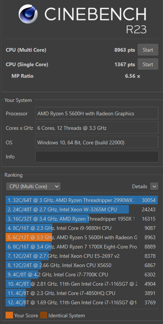
Task: Select ranking row 11 Core i7-4850HQ
Action: click(x=82, y=293)
